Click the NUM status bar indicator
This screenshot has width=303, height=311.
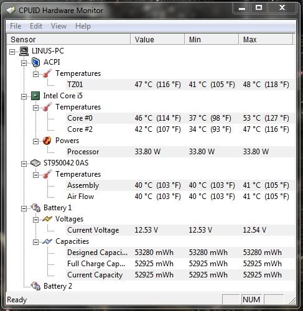click(251, 300)
